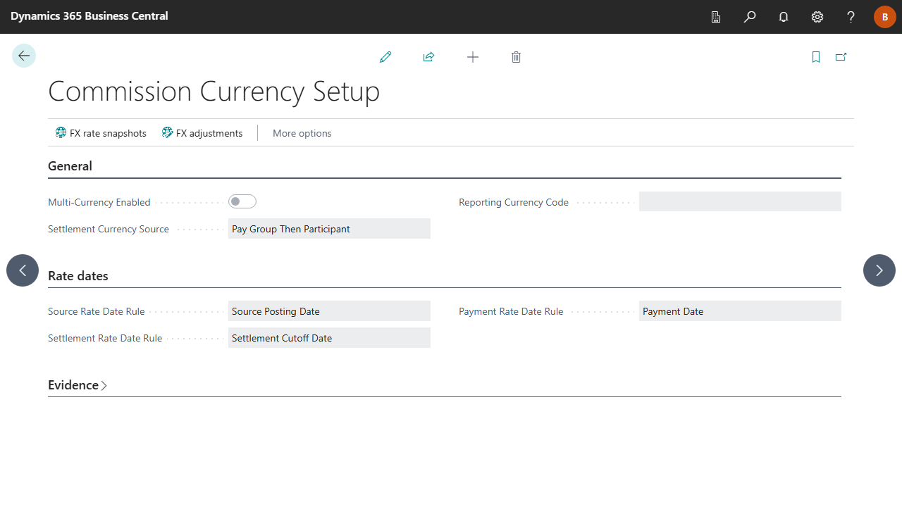The image size is (902, 507).
Task: Click the Reporting Currency Code label
Action: [514, 202]
